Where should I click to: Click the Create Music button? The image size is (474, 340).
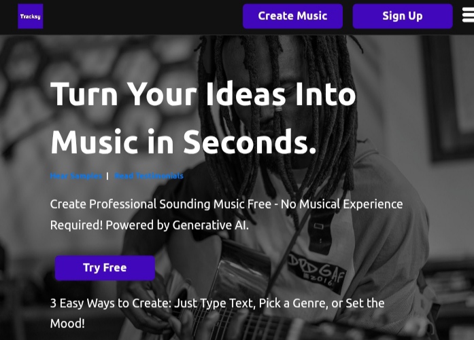pyautogui.click(x=292, y=16)
